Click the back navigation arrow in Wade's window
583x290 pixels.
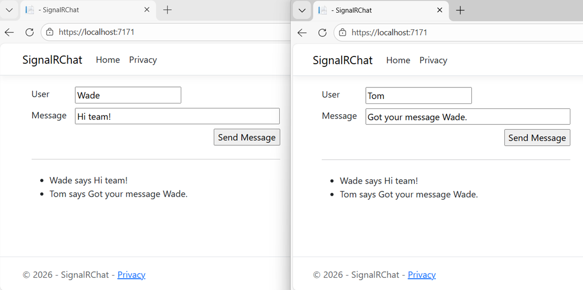pyautogui.click(x=9, y=32)
